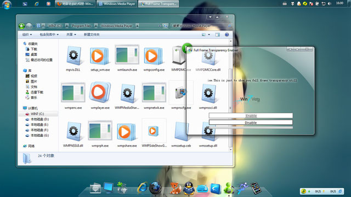Viewport: 351px width, 197px height.
Task: Expand the view options dropdown arrow
Action: [209, 34]
